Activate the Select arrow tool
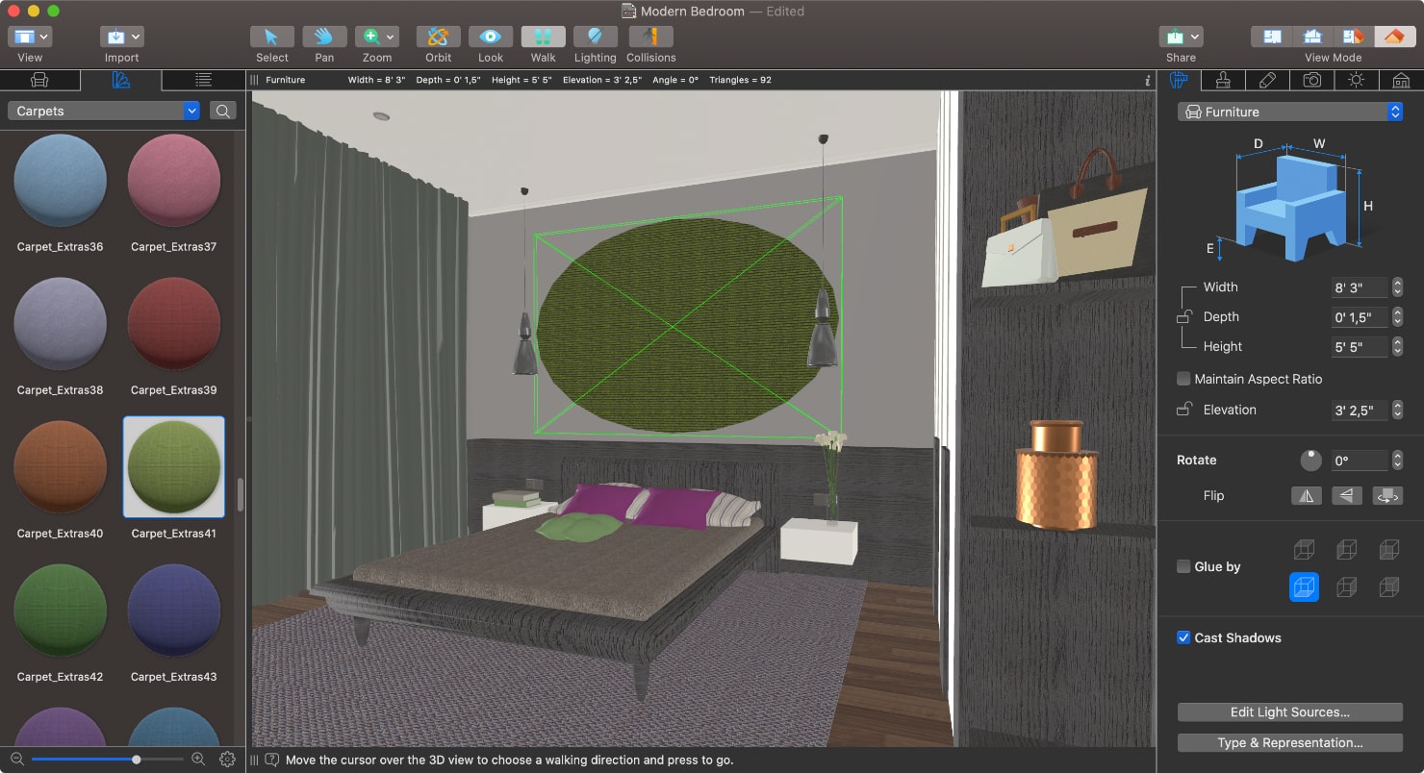The width and height of the screenshot is (1424, 773). coord(271,37)
